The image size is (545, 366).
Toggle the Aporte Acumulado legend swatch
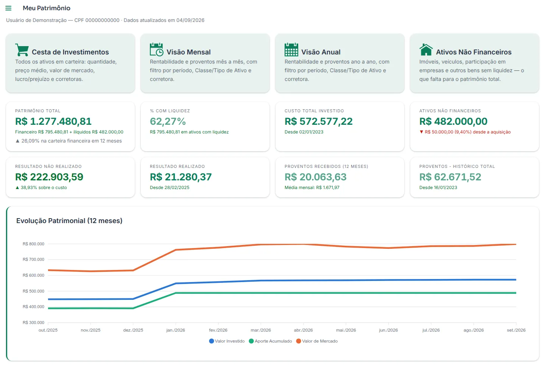(x=251, y=341)
